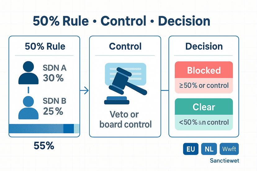Click the <50% control label under Clear
This screenshot has width=257, height=171.
point(204,122)
